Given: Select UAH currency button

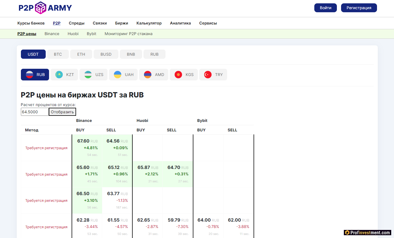Looking at the screenshot, I should tap(123, 75).
